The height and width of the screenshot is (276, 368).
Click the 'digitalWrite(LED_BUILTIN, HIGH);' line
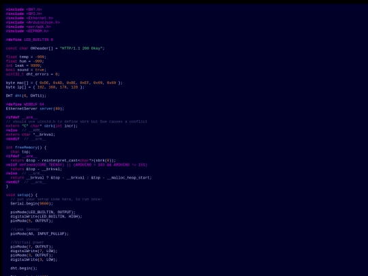pyautogui.click(x=46, y=217)
